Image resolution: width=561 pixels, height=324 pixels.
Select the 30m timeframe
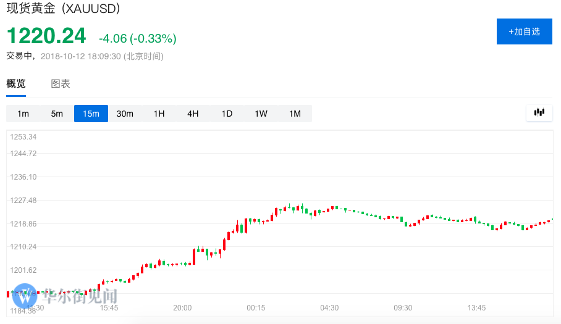click(x=125, y=114)
